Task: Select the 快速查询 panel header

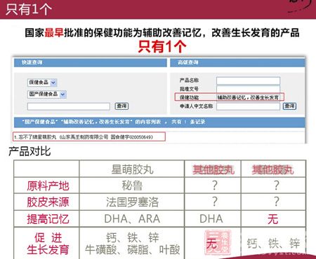Action: pyautogui.click(x=91, y=62)
